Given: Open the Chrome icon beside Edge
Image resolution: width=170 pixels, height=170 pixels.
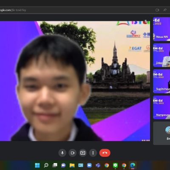Looking at the screenshot, I should (x=124, y=165).
